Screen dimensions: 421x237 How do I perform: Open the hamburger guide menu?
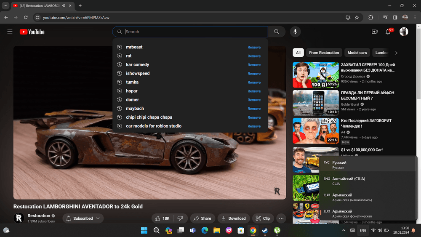10,32
